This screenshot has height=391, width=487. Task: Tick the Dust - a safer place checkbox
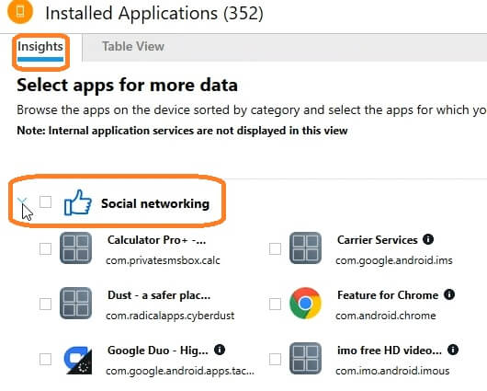point(45,304)
